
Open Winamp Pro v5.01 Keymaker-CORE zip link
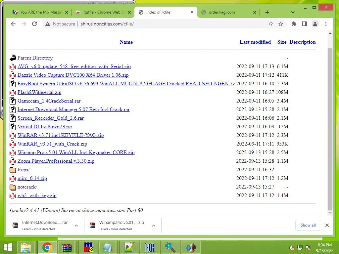point(76,152)
